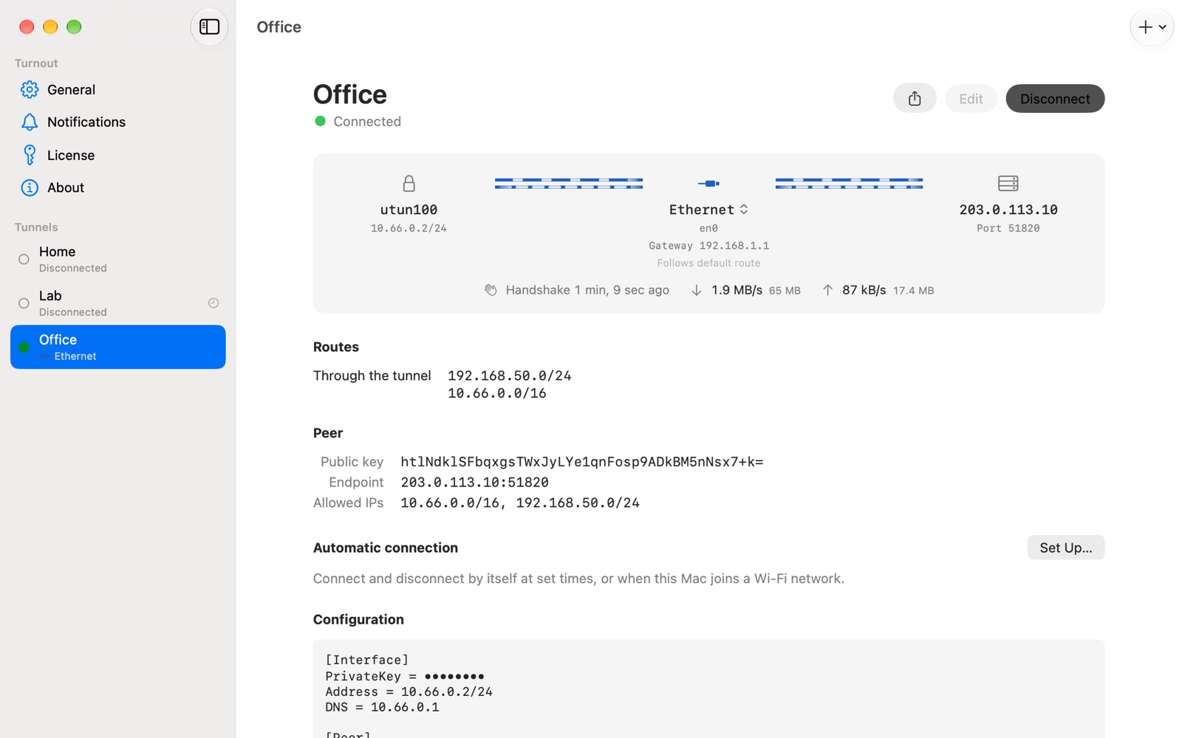Click the Ethernet plug icon
Viewport: 1182px width, 738px height.
point(708,183)
